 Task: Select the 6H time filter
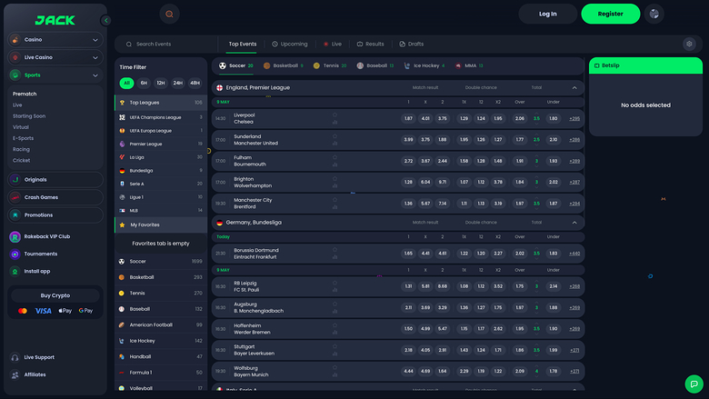[x=144, y=83]
